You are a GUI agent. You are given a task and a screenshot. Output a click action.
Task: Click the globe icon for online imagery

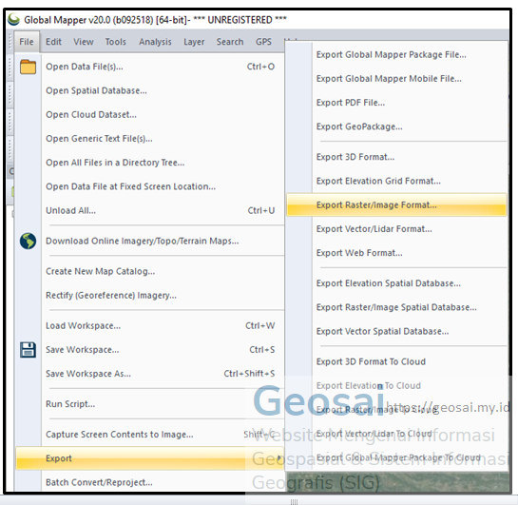[x=29, y=241]
